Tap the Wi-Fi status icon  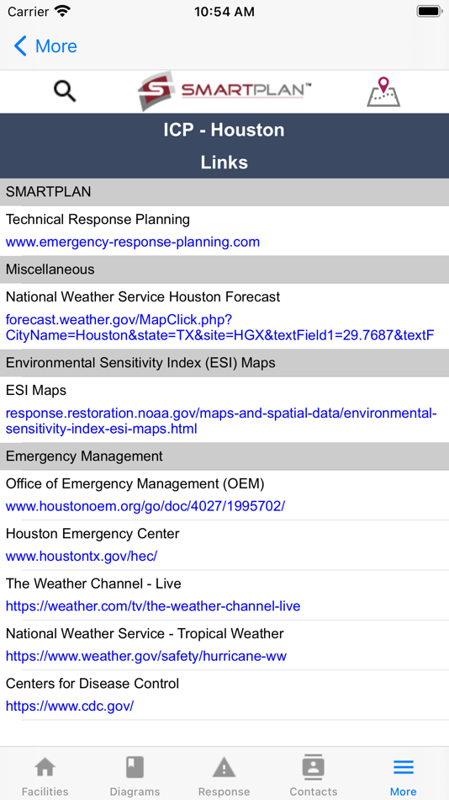tap(63, 11)
